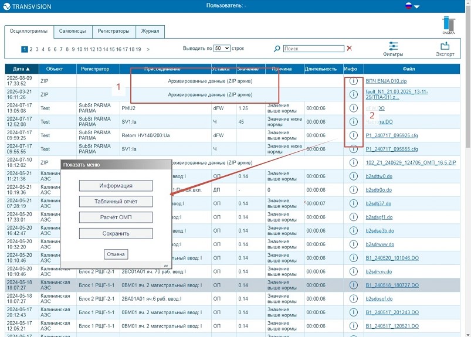Screen dimensions: 471x337
Task: Open info icon for b2sdttw0.do row
Action: [x=354, y=176]
